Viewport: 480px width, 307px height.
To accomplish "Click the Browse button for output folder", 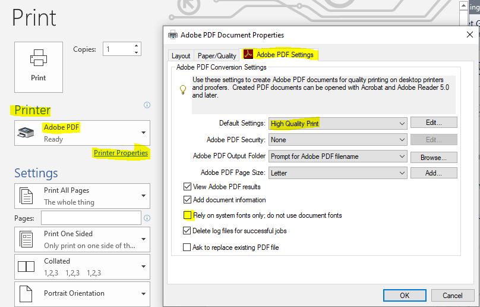I will (x=434, y=157).
